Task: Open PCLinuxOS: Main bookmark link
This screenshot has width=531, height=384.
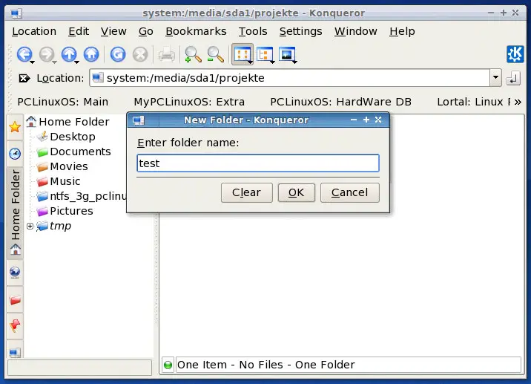Action: coord(63,102)
